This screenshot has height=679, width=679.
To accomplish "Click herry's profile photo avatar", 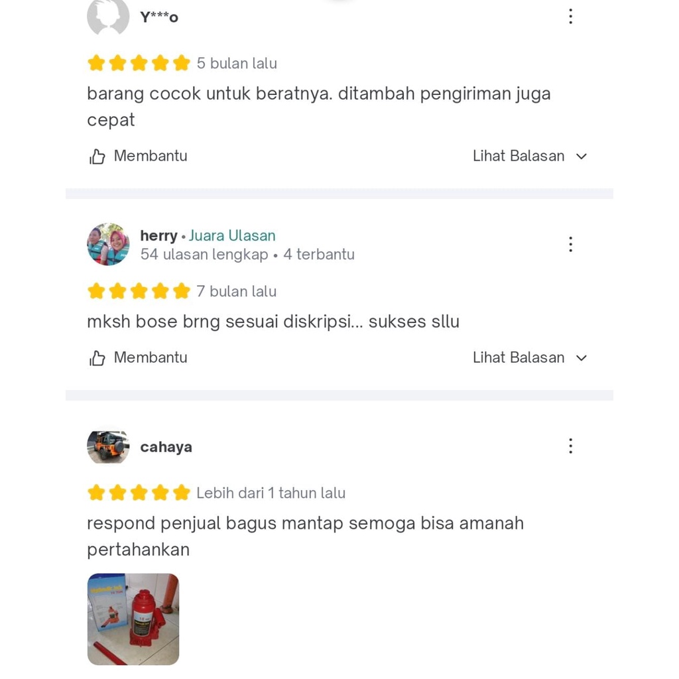I will [108, 244].
